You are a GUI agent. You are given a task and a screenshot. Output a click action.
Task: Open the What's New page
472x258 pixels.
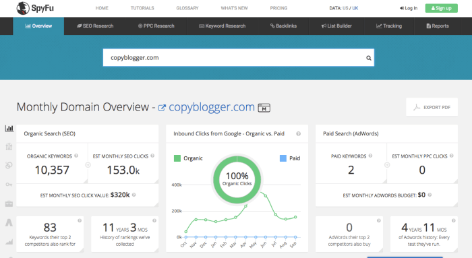234,8
